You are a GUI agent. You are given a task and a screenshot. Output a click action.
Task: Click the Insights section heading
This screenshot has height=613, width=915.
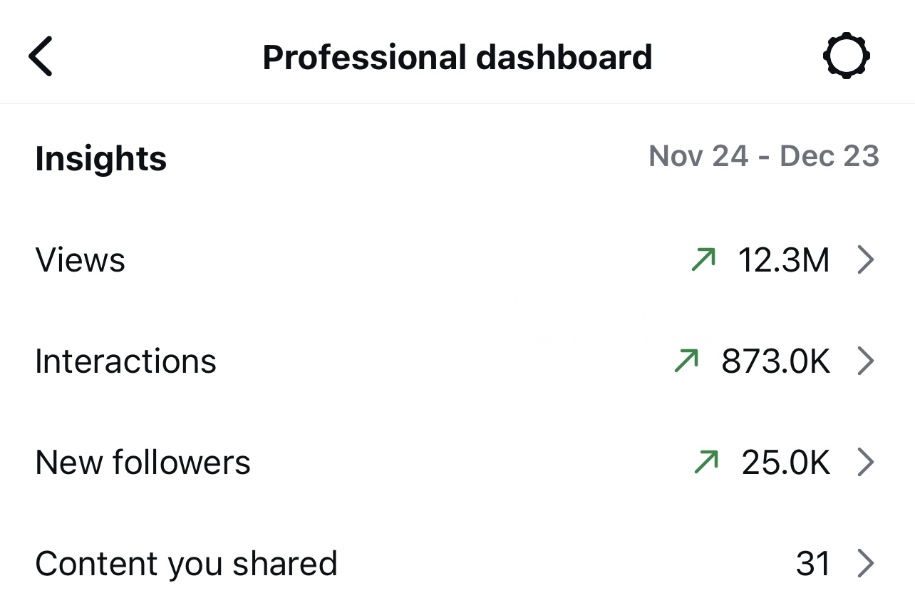pyautogui.click(x=100, y=158)
